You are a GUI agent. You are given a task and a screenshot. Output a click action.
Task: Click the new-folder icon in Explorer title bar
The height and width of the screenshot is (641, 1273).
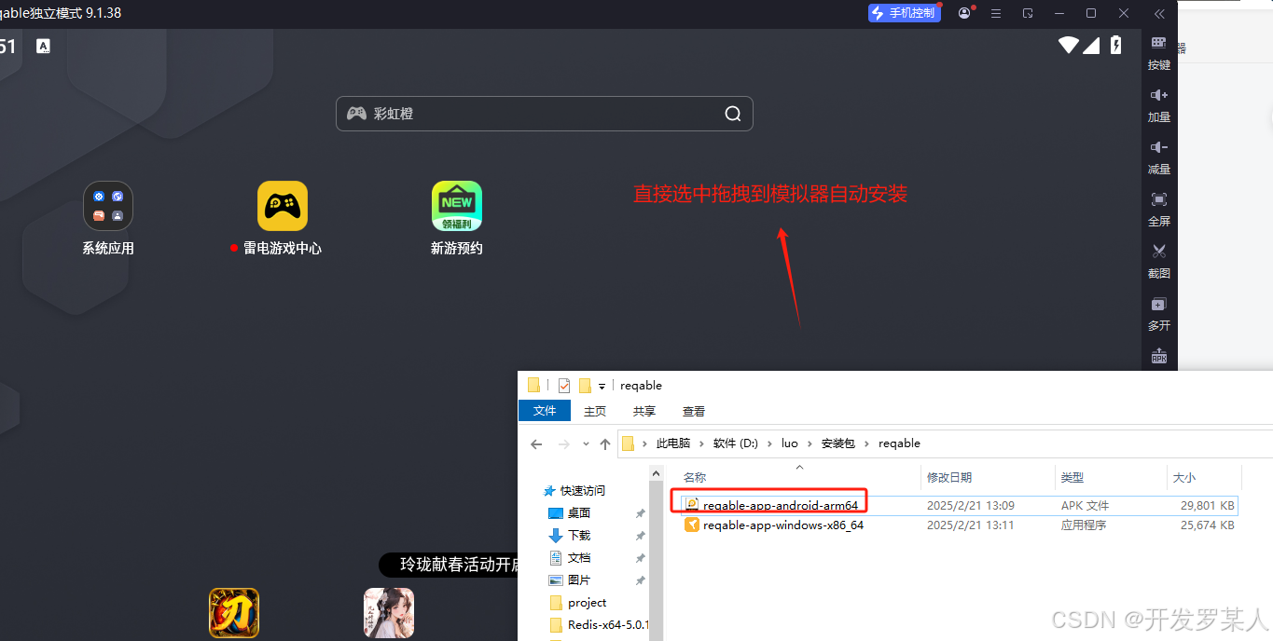tap(586, 386)
